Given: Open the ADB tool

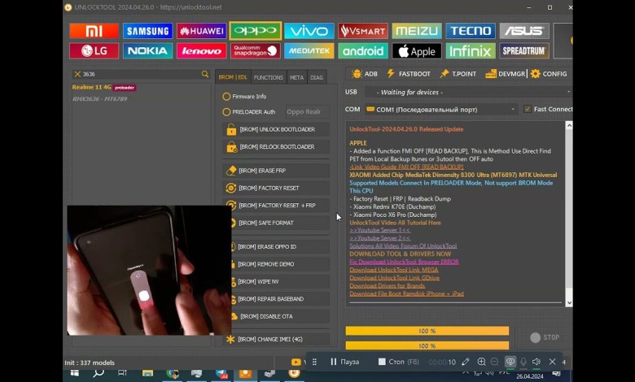Looking at the screenshot, I should (x=365, y=74).
